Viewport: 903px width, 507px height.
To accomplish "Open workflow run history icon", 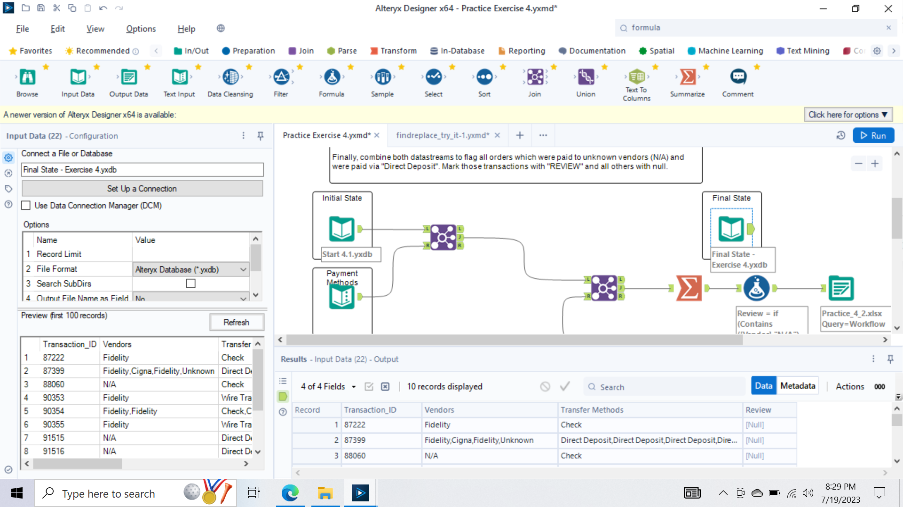I will (841, 136).
